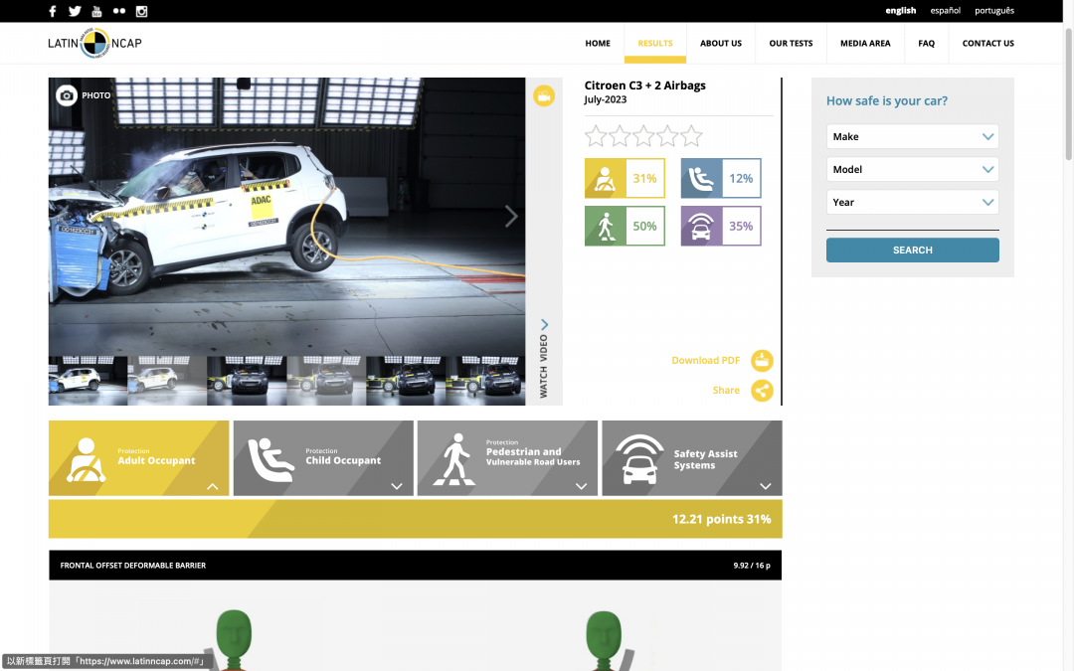Image resolution: width=1074 pixels, height=671 pixels.
Task: Click the Latin NCAP logo
Action: [x=94, y=43]
